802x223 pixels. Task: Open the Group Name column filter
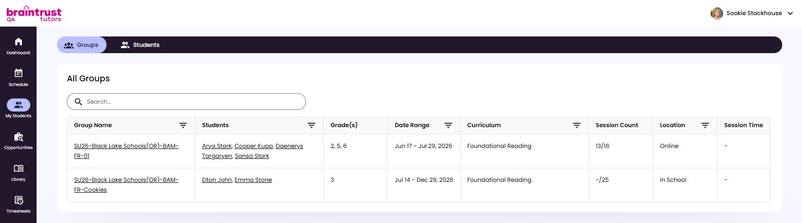click(x=183, y=126)
